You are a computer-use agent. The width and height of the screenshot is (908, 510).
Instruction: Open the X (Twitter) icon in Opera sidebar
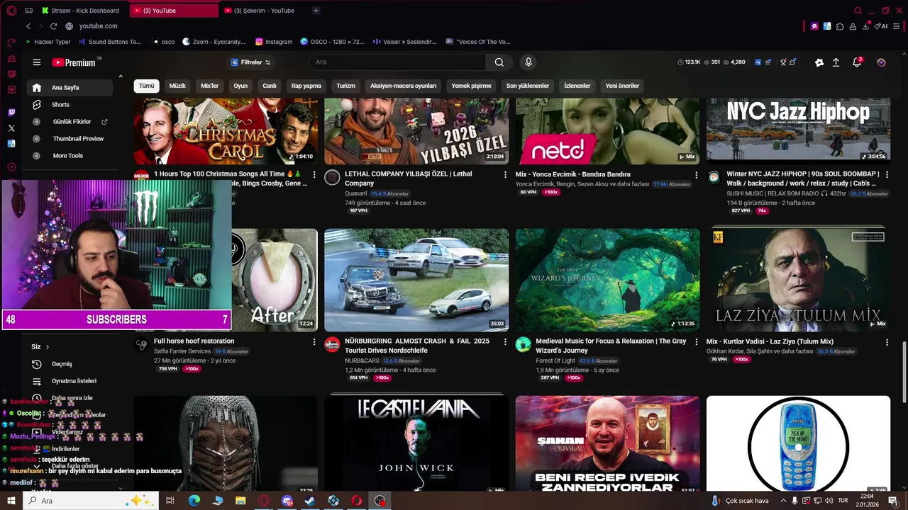tap(11, 128)
